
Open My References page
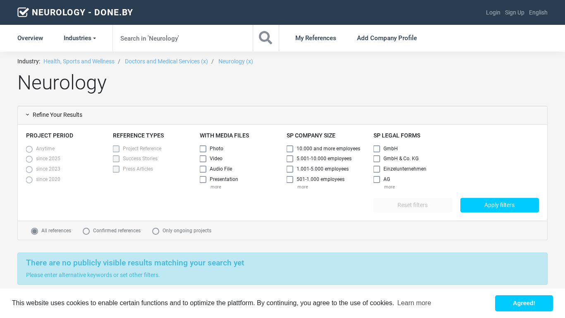(316, 38)
